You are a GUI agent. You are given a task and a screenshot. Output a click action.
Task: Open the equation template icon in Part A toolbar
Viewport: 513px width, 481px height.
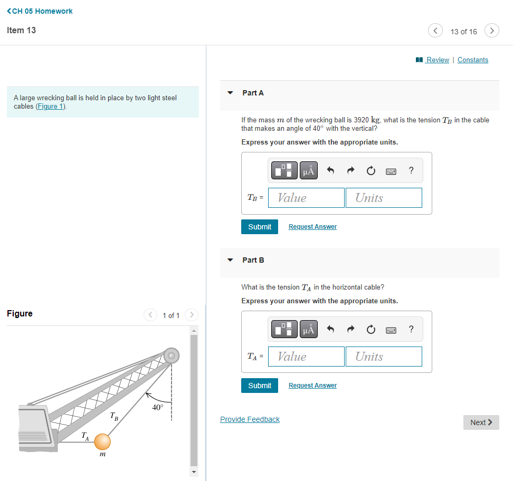click(284, 170)
